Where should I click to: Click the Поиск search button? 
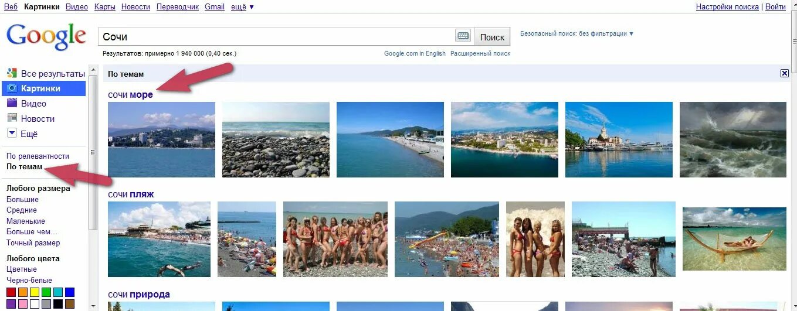pyautogui.click(x=492, y=37)
